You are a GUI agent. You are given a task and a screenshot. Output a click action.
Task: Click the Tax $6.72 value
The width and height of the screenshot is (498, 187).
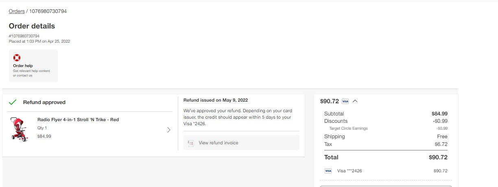(x=441, y=144)
